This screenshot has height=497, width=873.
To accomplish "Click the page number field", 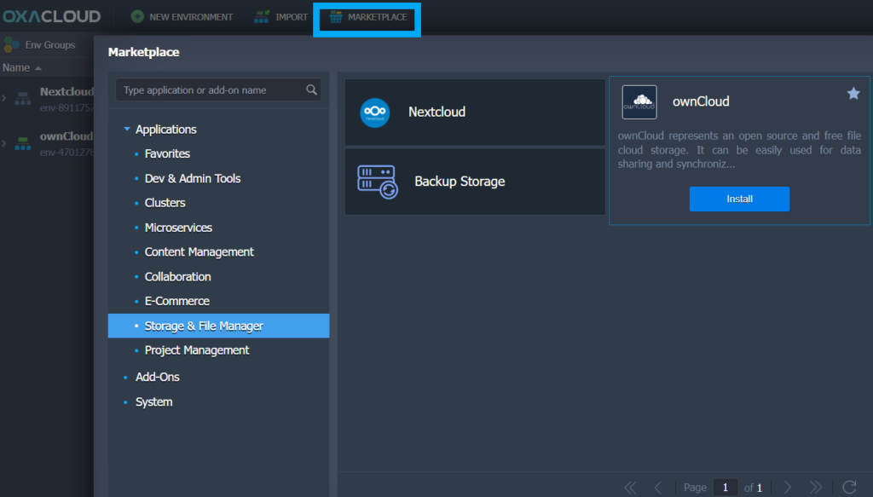I will (725, 488).
